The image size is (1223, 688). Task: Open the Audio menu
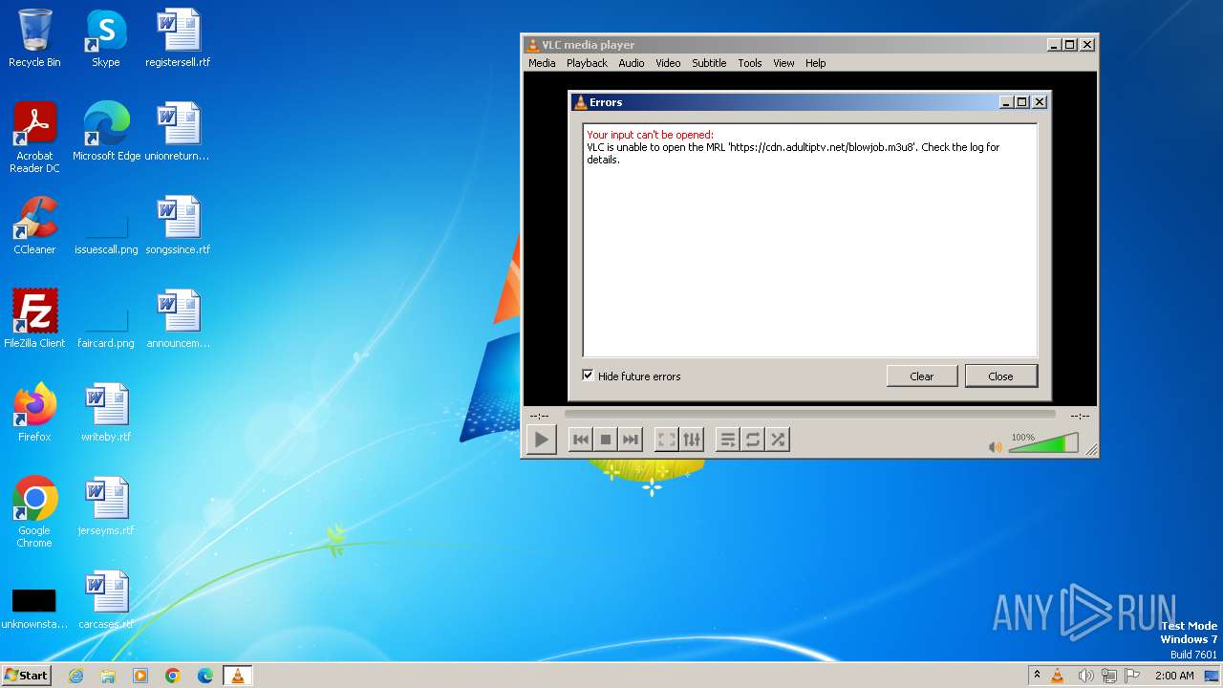click(632, 63)
